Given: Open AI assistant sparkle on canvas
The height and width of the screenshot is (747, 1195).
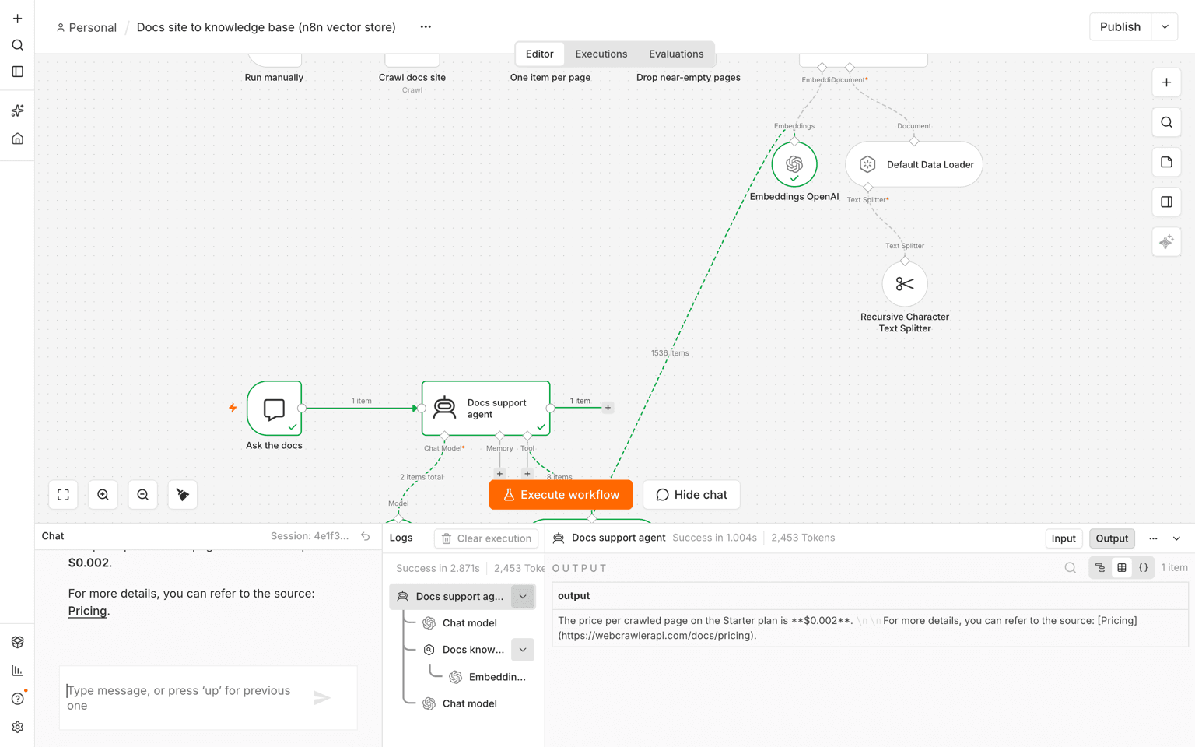Looking at the screenshot, I should pyautogui.click(x=1166, y=242).
